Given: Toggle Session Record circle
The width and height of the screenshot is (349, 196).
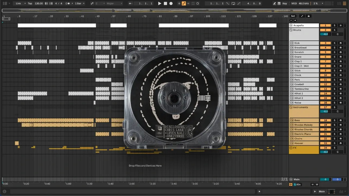Looking at the screenshot, I should 198,4.
